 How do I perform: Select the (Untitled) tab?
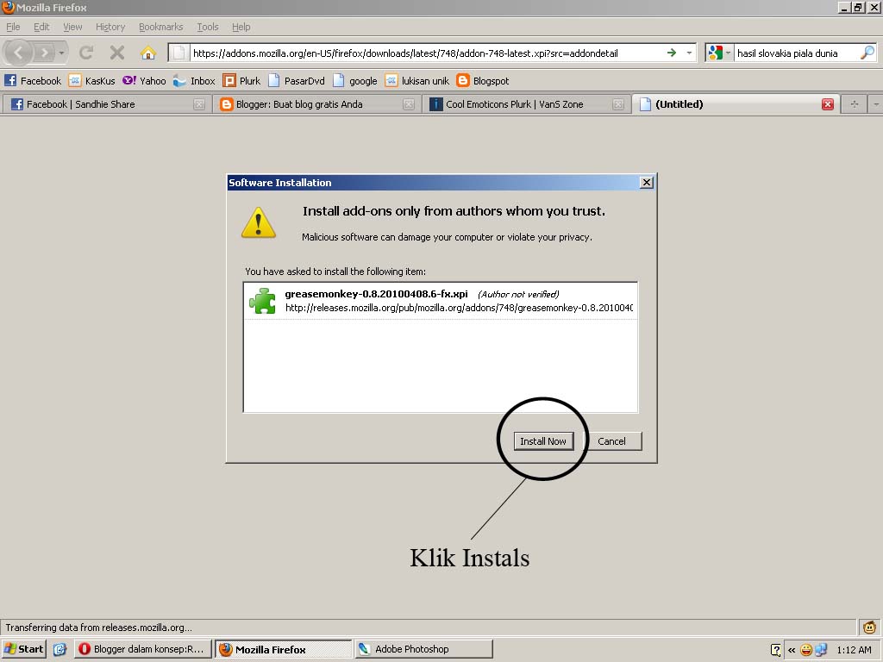[736, 104]
